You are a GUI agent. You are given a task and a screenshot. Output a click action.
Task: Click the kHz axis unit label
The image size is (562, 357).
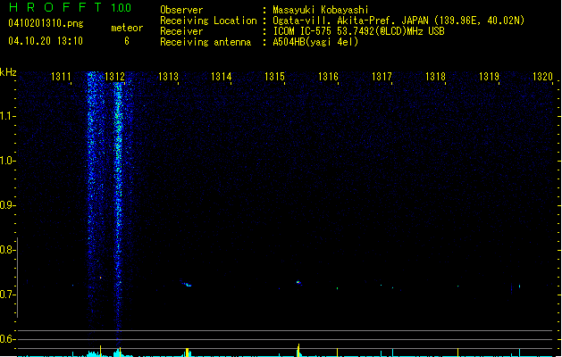(x=8, y=72)
